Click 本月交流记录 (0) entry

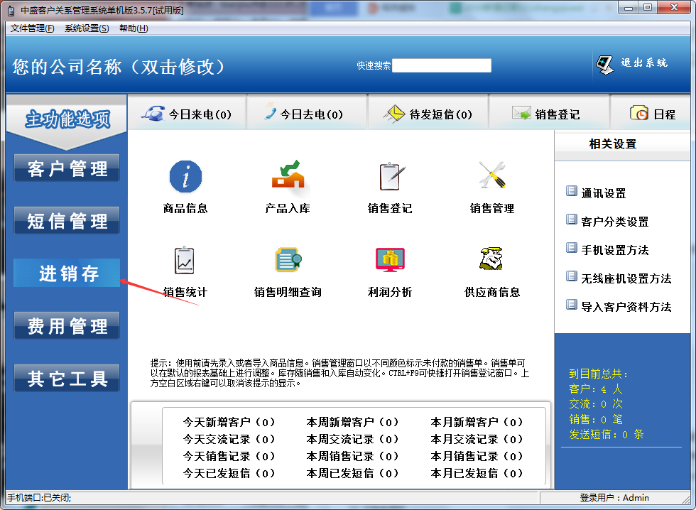477,439
